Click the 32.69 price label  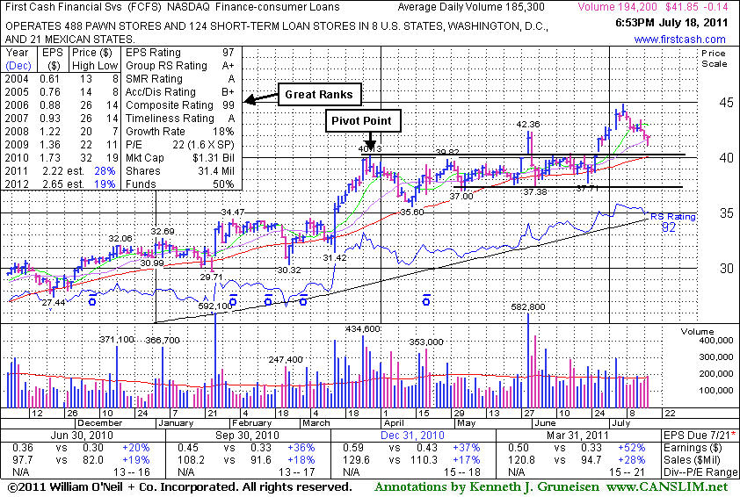pyautogui.click(x=163, y=232)
